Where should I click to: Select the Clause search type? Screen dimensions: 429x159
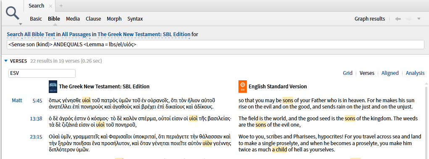click(93, 19)
